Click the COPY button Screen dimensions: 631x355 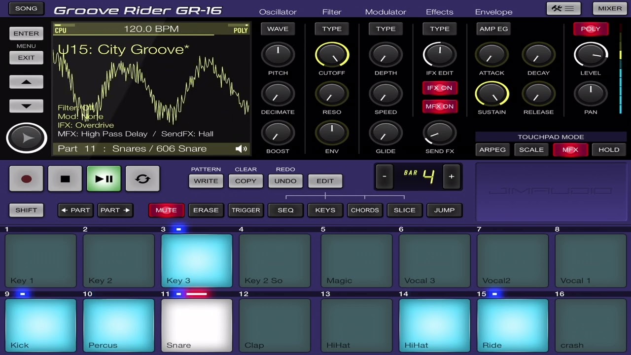(245, 181)
